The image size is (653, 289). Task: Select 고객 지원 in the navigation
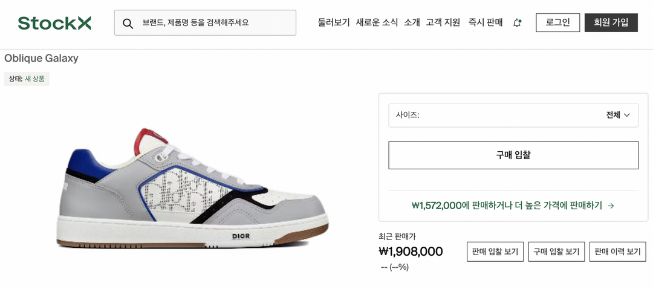point(443,22)
